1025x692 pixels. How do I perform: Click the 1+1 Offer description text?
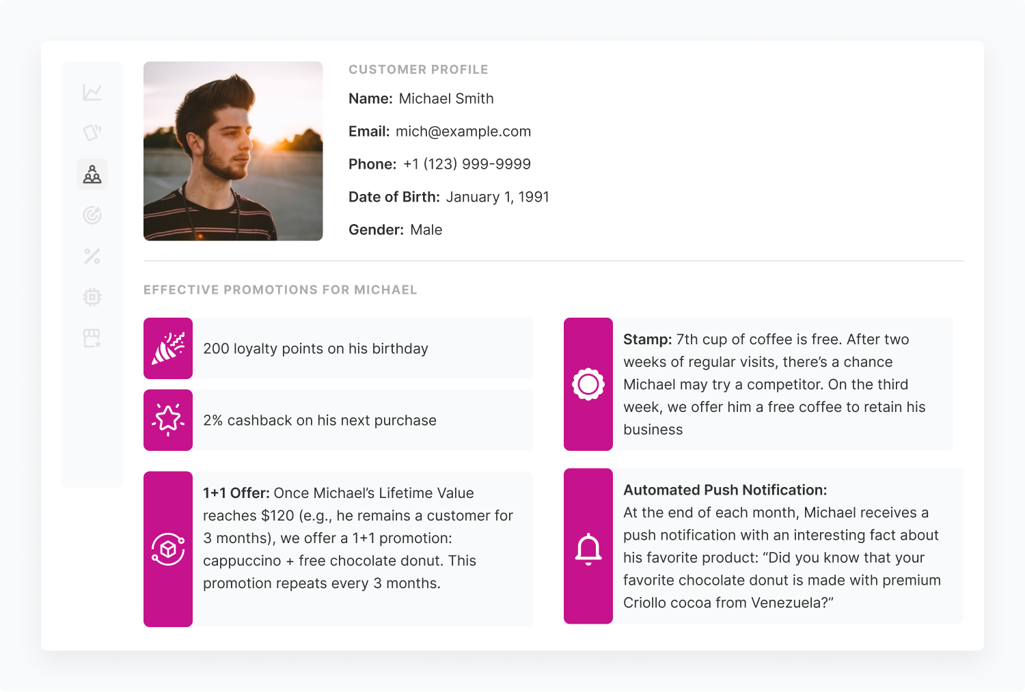coord(358,538)
